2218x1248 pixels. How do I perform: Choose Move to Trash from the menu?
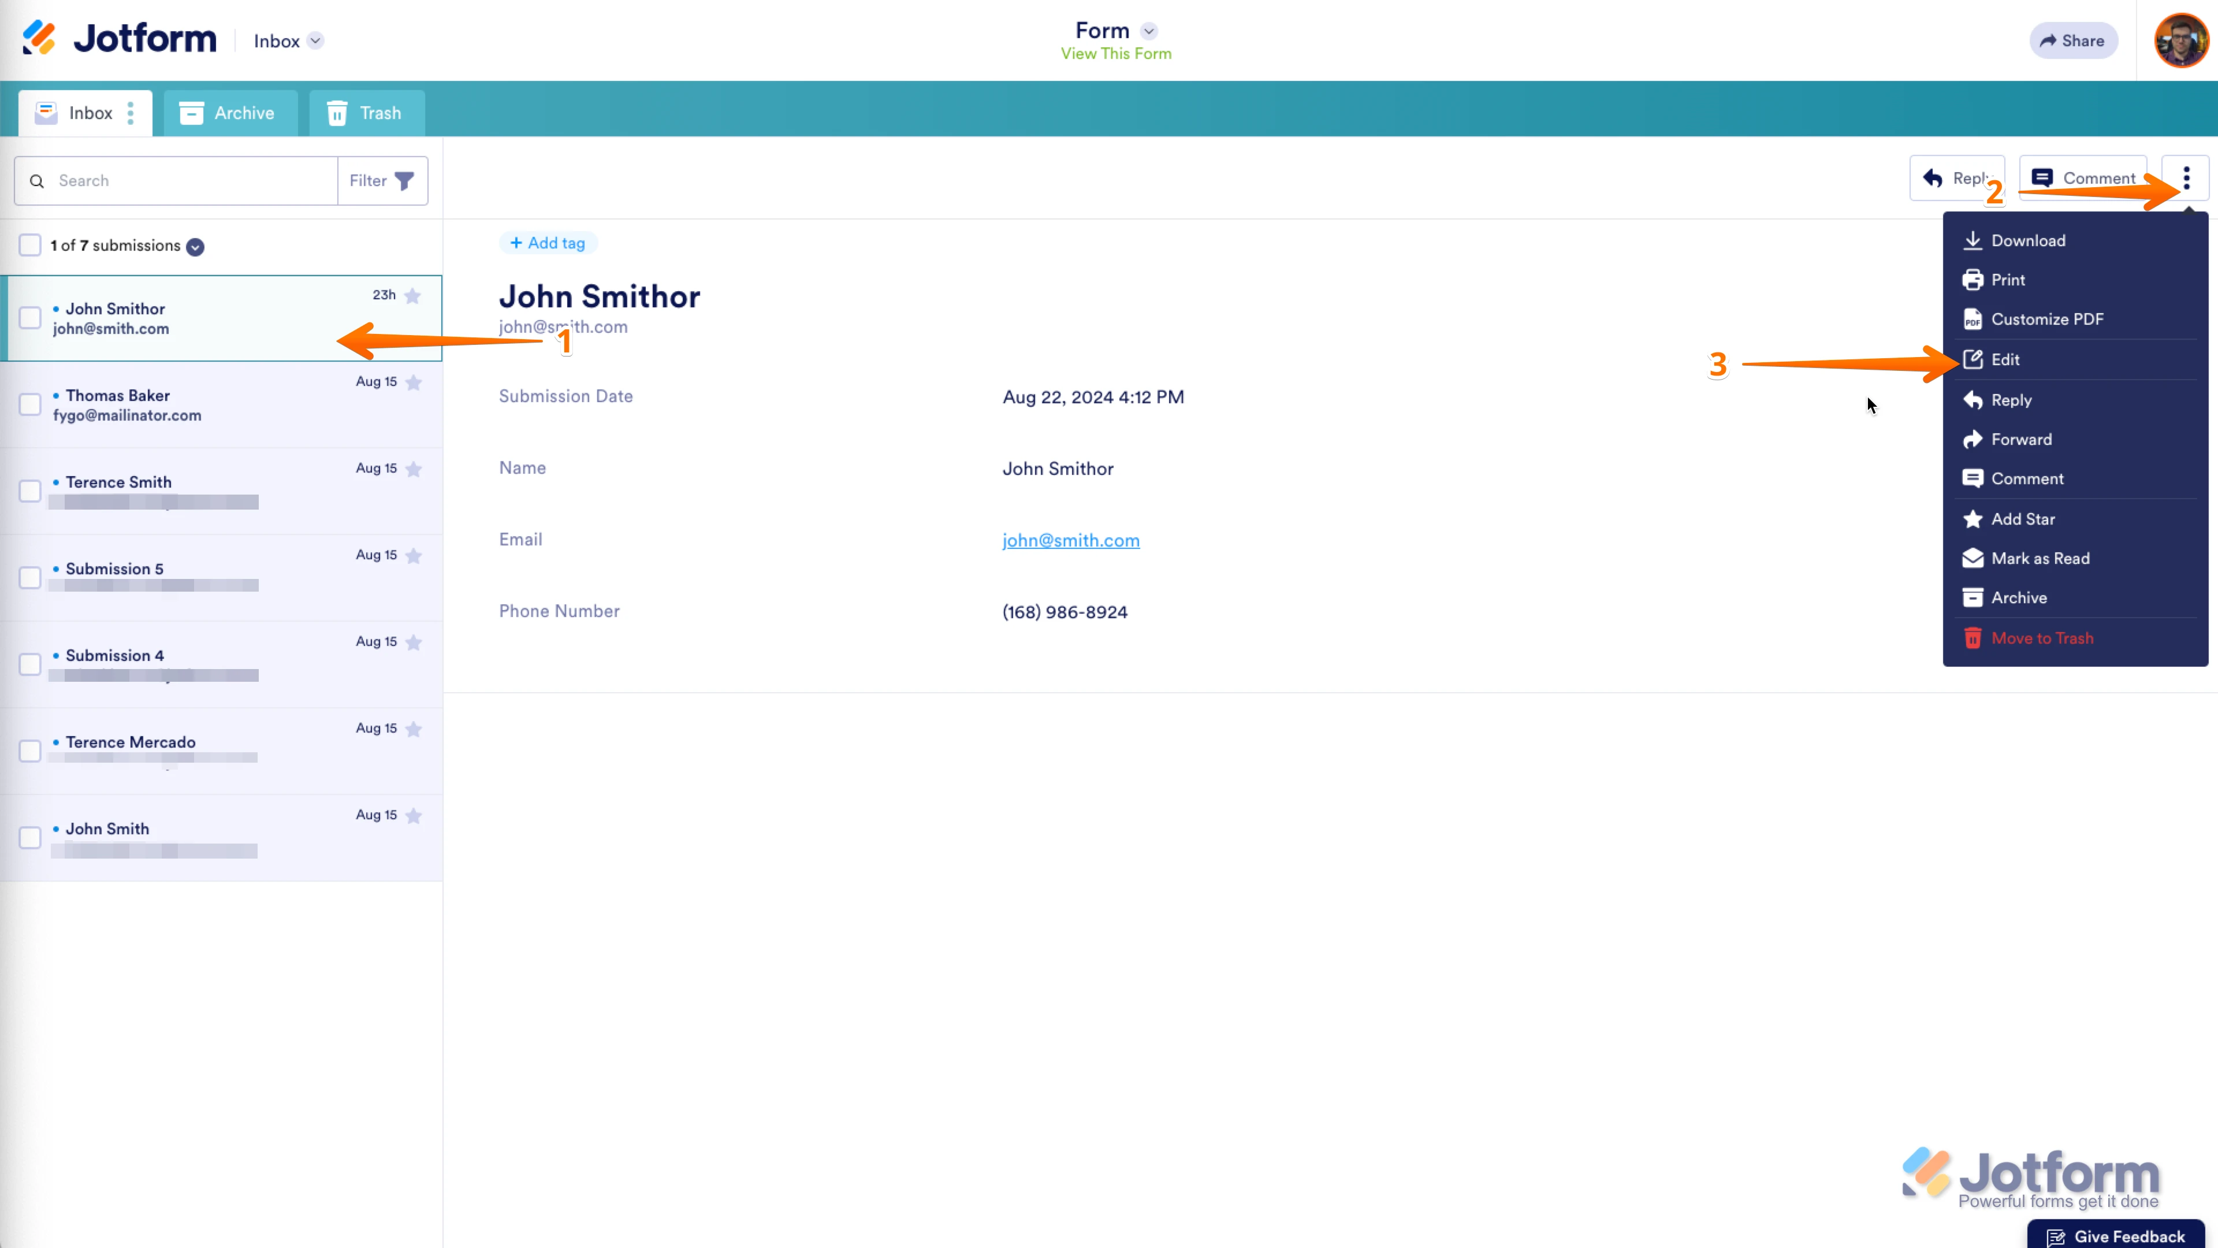click(2042, 637)
